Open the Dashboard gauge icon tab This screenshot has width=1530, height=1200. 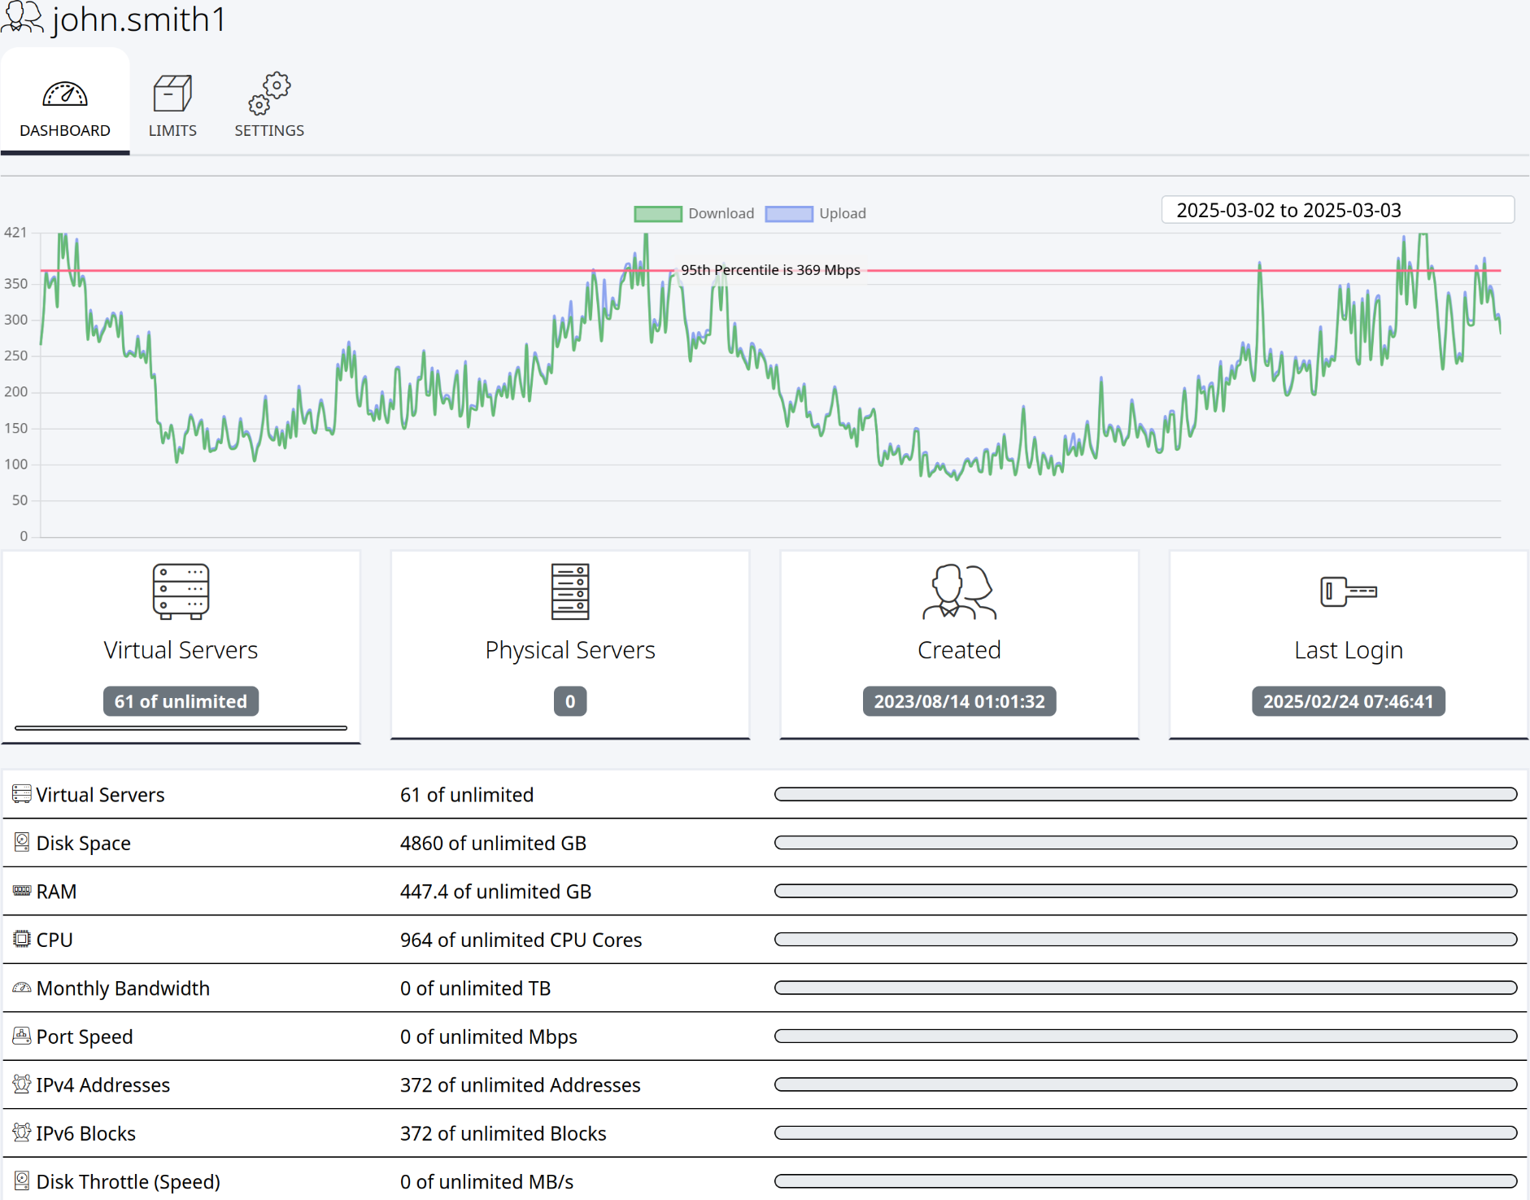(65, 94)
